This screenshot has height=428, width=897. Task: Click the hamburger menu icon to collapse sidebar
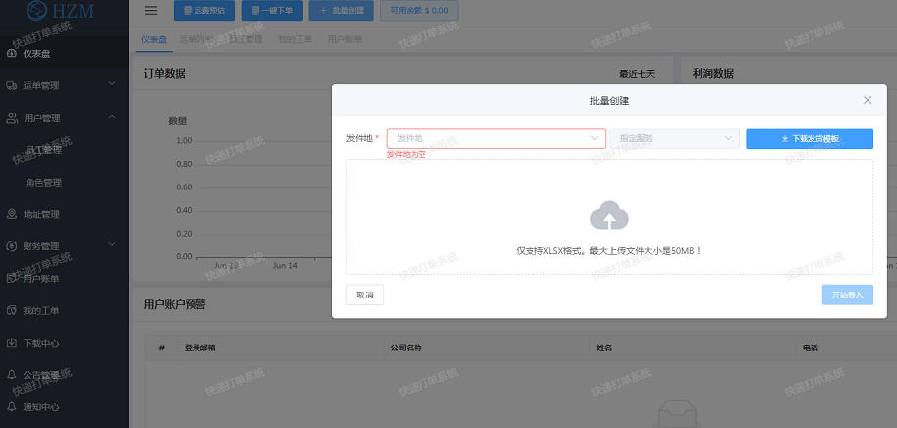[150, 11]
